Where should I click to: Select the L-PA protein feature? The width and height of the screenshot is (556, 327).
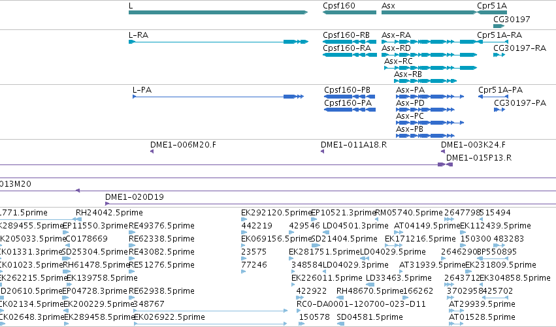tap(218, 97)
